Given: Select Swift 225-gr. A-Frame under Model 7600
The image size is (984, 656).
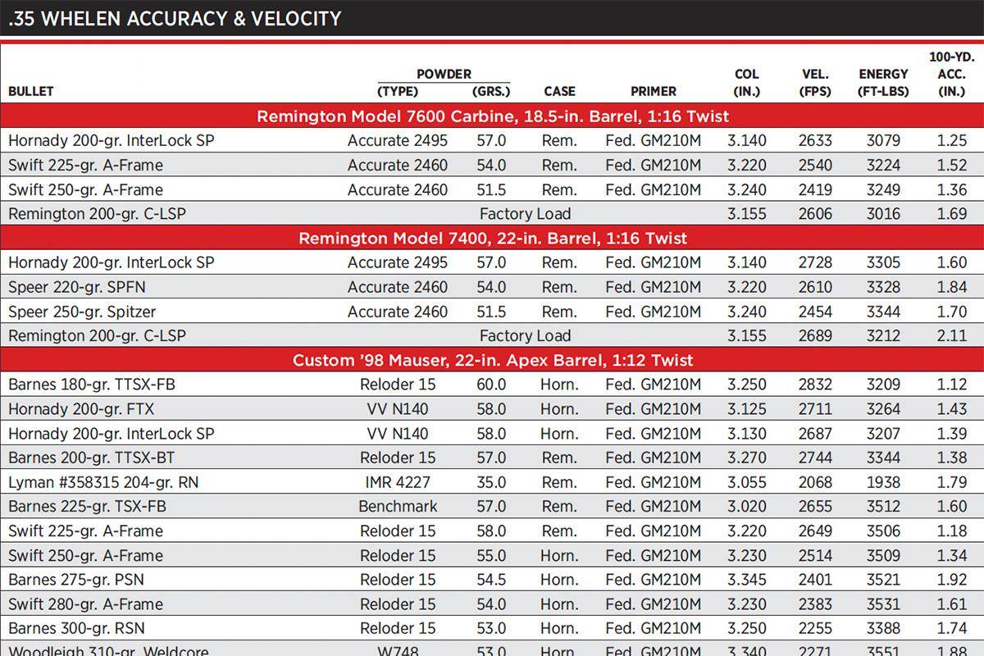Looking at the screenshot, I should (x=85, y=165).
